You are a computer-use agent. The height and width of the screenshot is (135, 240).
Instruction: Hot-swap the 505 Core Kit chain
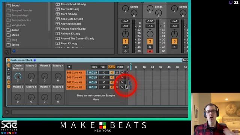pos(122,87)
